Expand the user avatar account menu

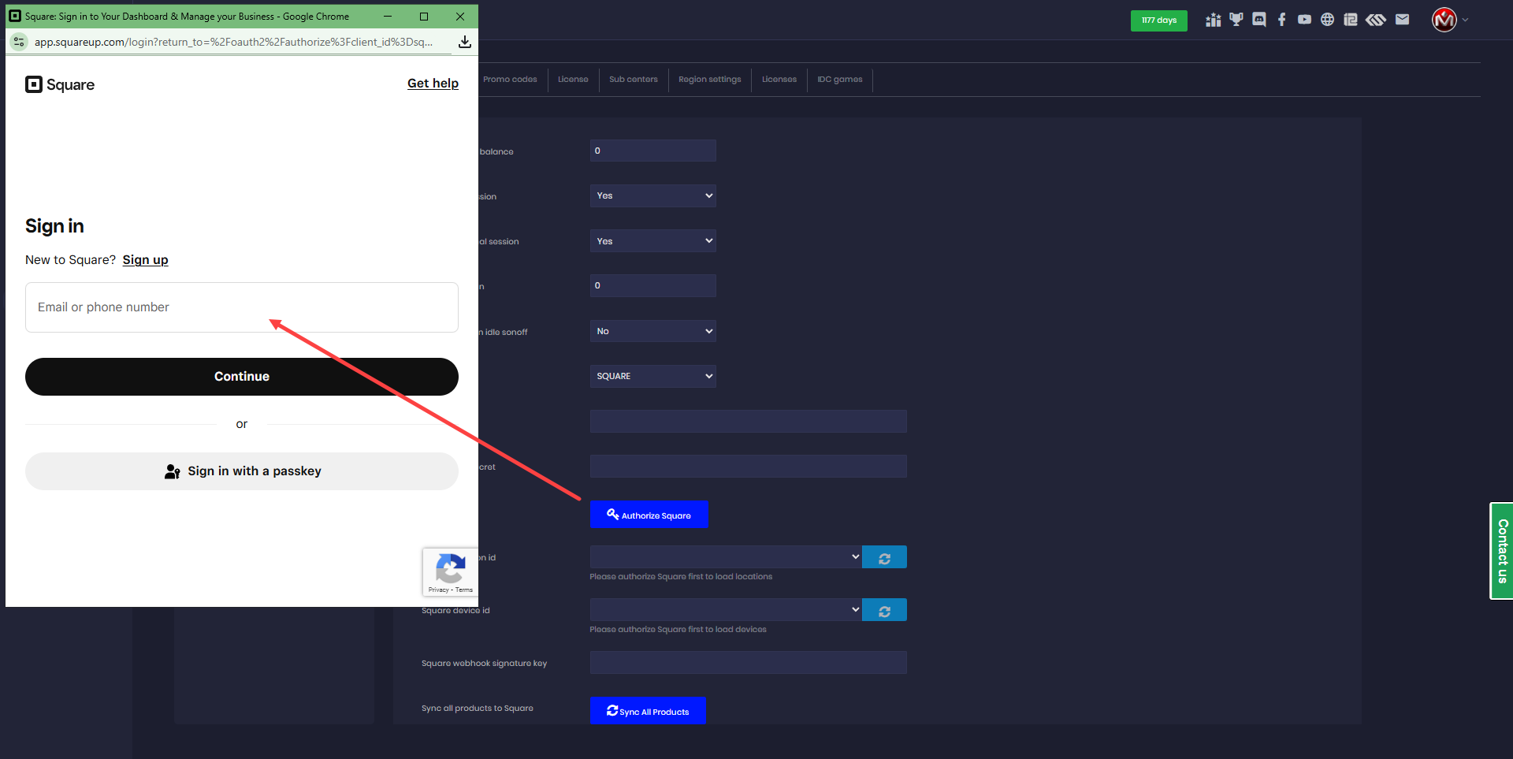(x=1448, y=20)
